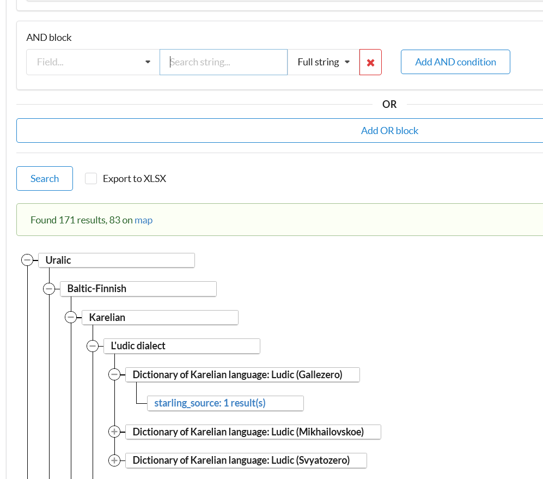Run the Search

[x=44, y=178]
